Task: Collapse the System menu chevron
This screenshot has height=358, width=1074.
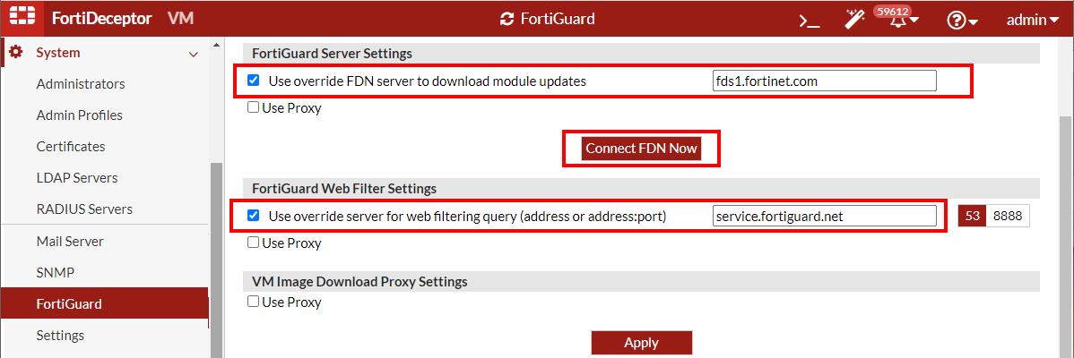Action: click(193, 55)
